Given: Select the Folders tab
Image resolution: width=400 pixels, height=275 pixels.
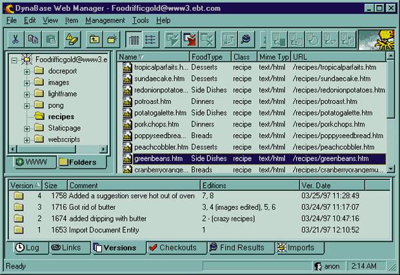Looking at the screenshot, I should click(82, 162).
